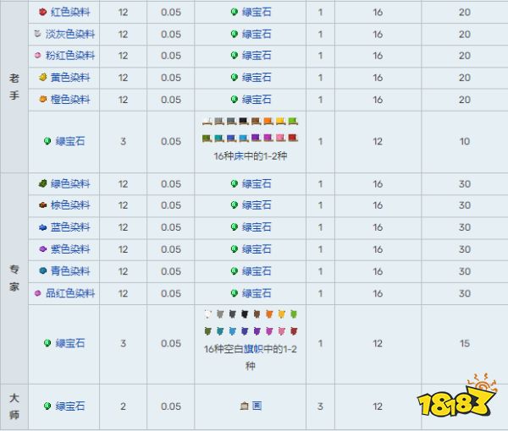This screenshot has width=508, height=431.
Task: Click the 床 link in the bed description
Action: pyautogui.click(x=239, y=157)
